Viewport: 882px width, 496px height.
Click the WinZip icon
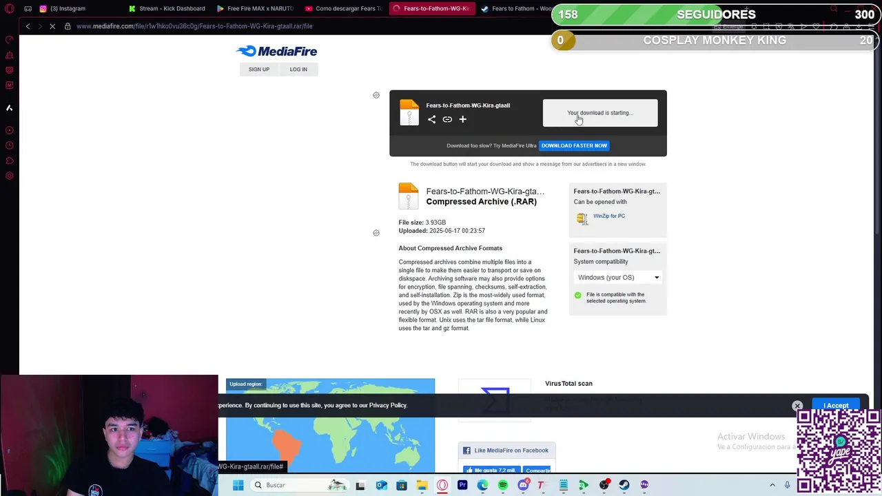click(x=582, y=218)
